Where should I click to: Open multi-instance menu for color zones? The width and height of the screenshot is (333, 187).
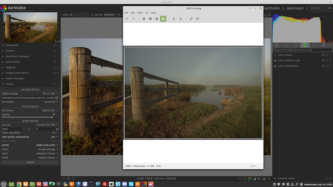(323, 55)
